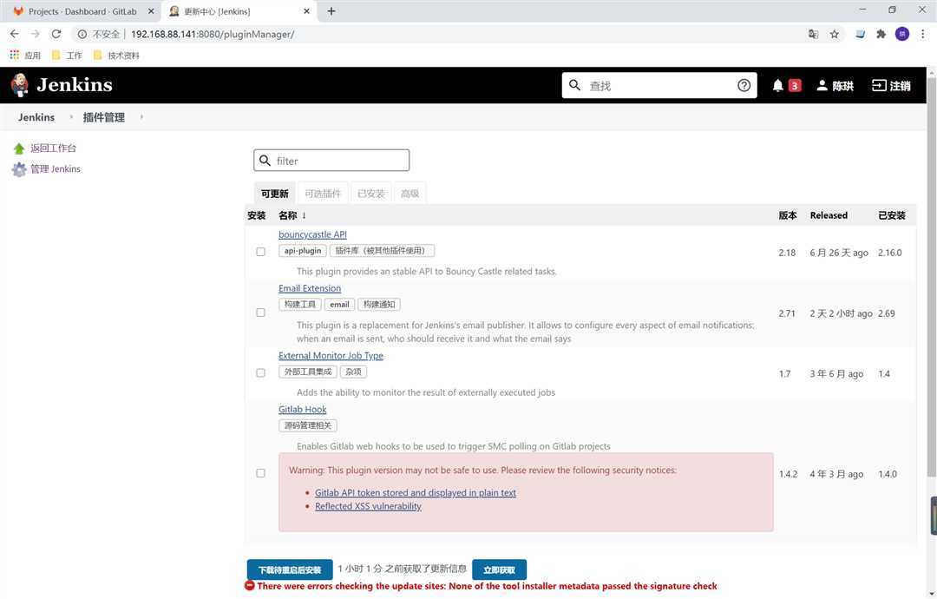Check the External Monitor Job Type checkbox
The image size is (937, 599).
pyautogui.click(x=260, y=373)
